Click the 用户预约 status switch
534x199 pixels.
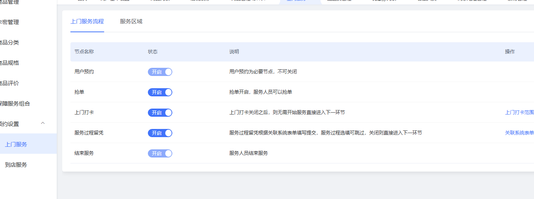pos(160,72)
